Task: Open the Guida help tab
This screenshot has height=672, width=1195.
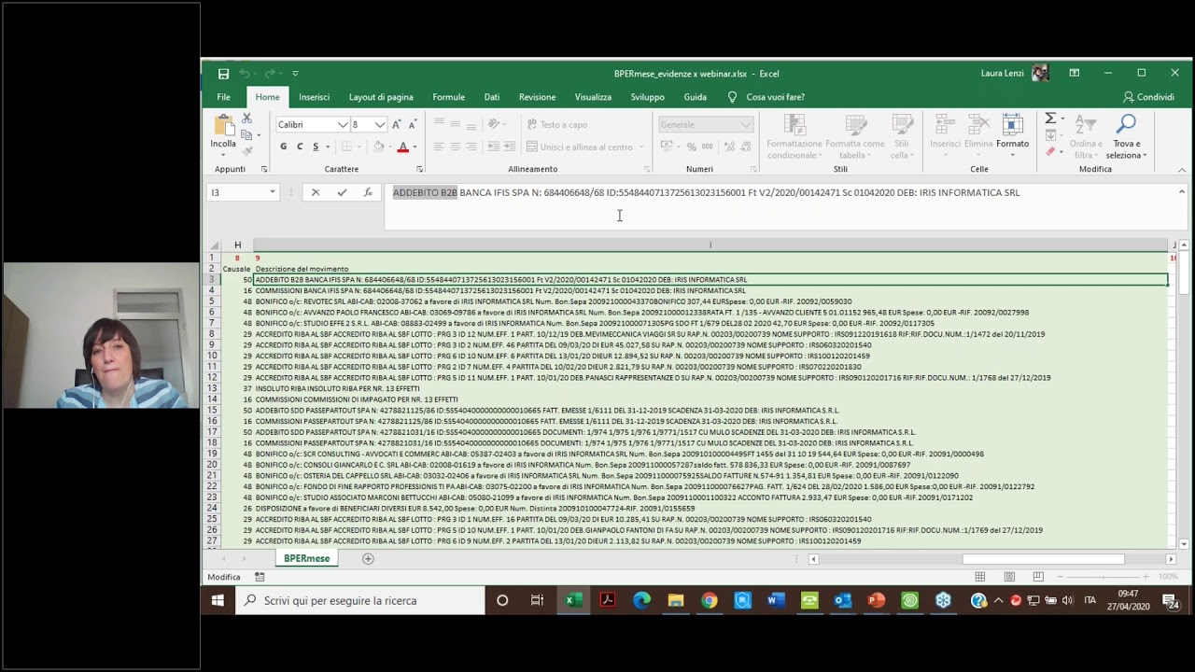Action: [695, 97]
